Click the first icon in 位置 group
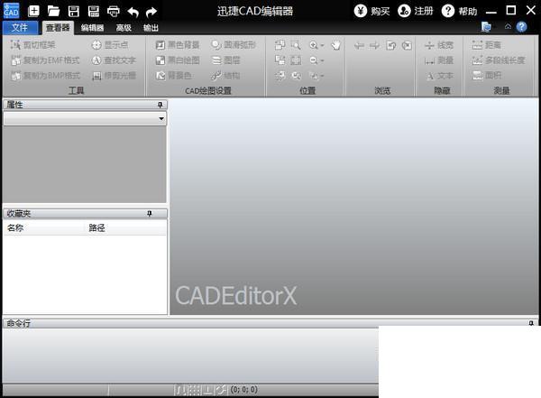Screen dimensions: 541x398 (280, 45)
